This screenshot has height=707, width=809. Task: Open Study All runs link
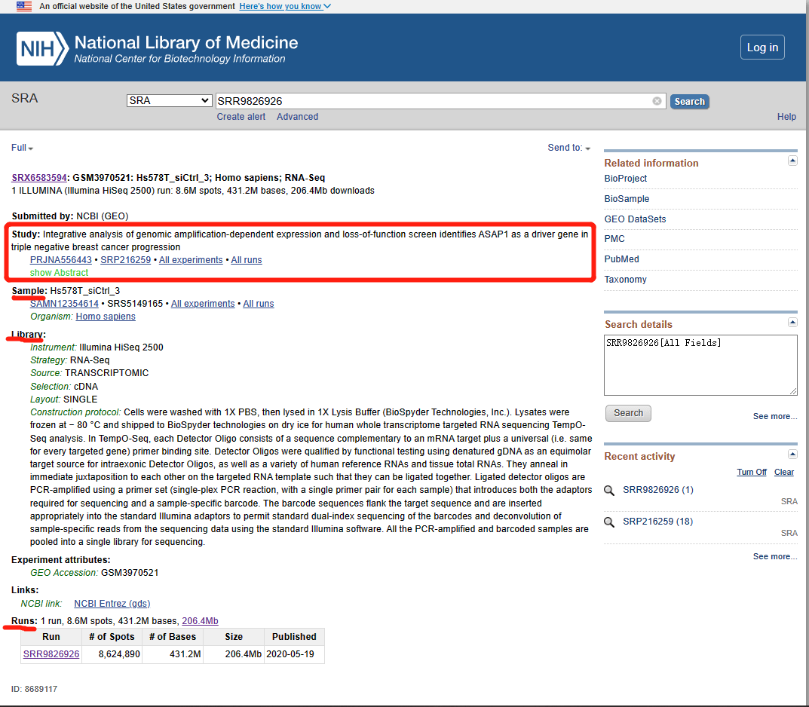point(246,260)
